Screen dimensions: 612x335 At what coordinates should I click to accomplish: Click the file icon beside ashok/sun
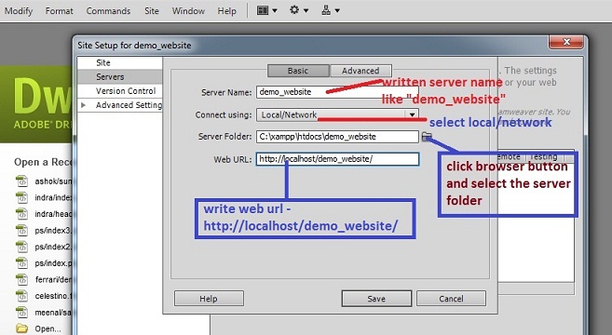21,181
